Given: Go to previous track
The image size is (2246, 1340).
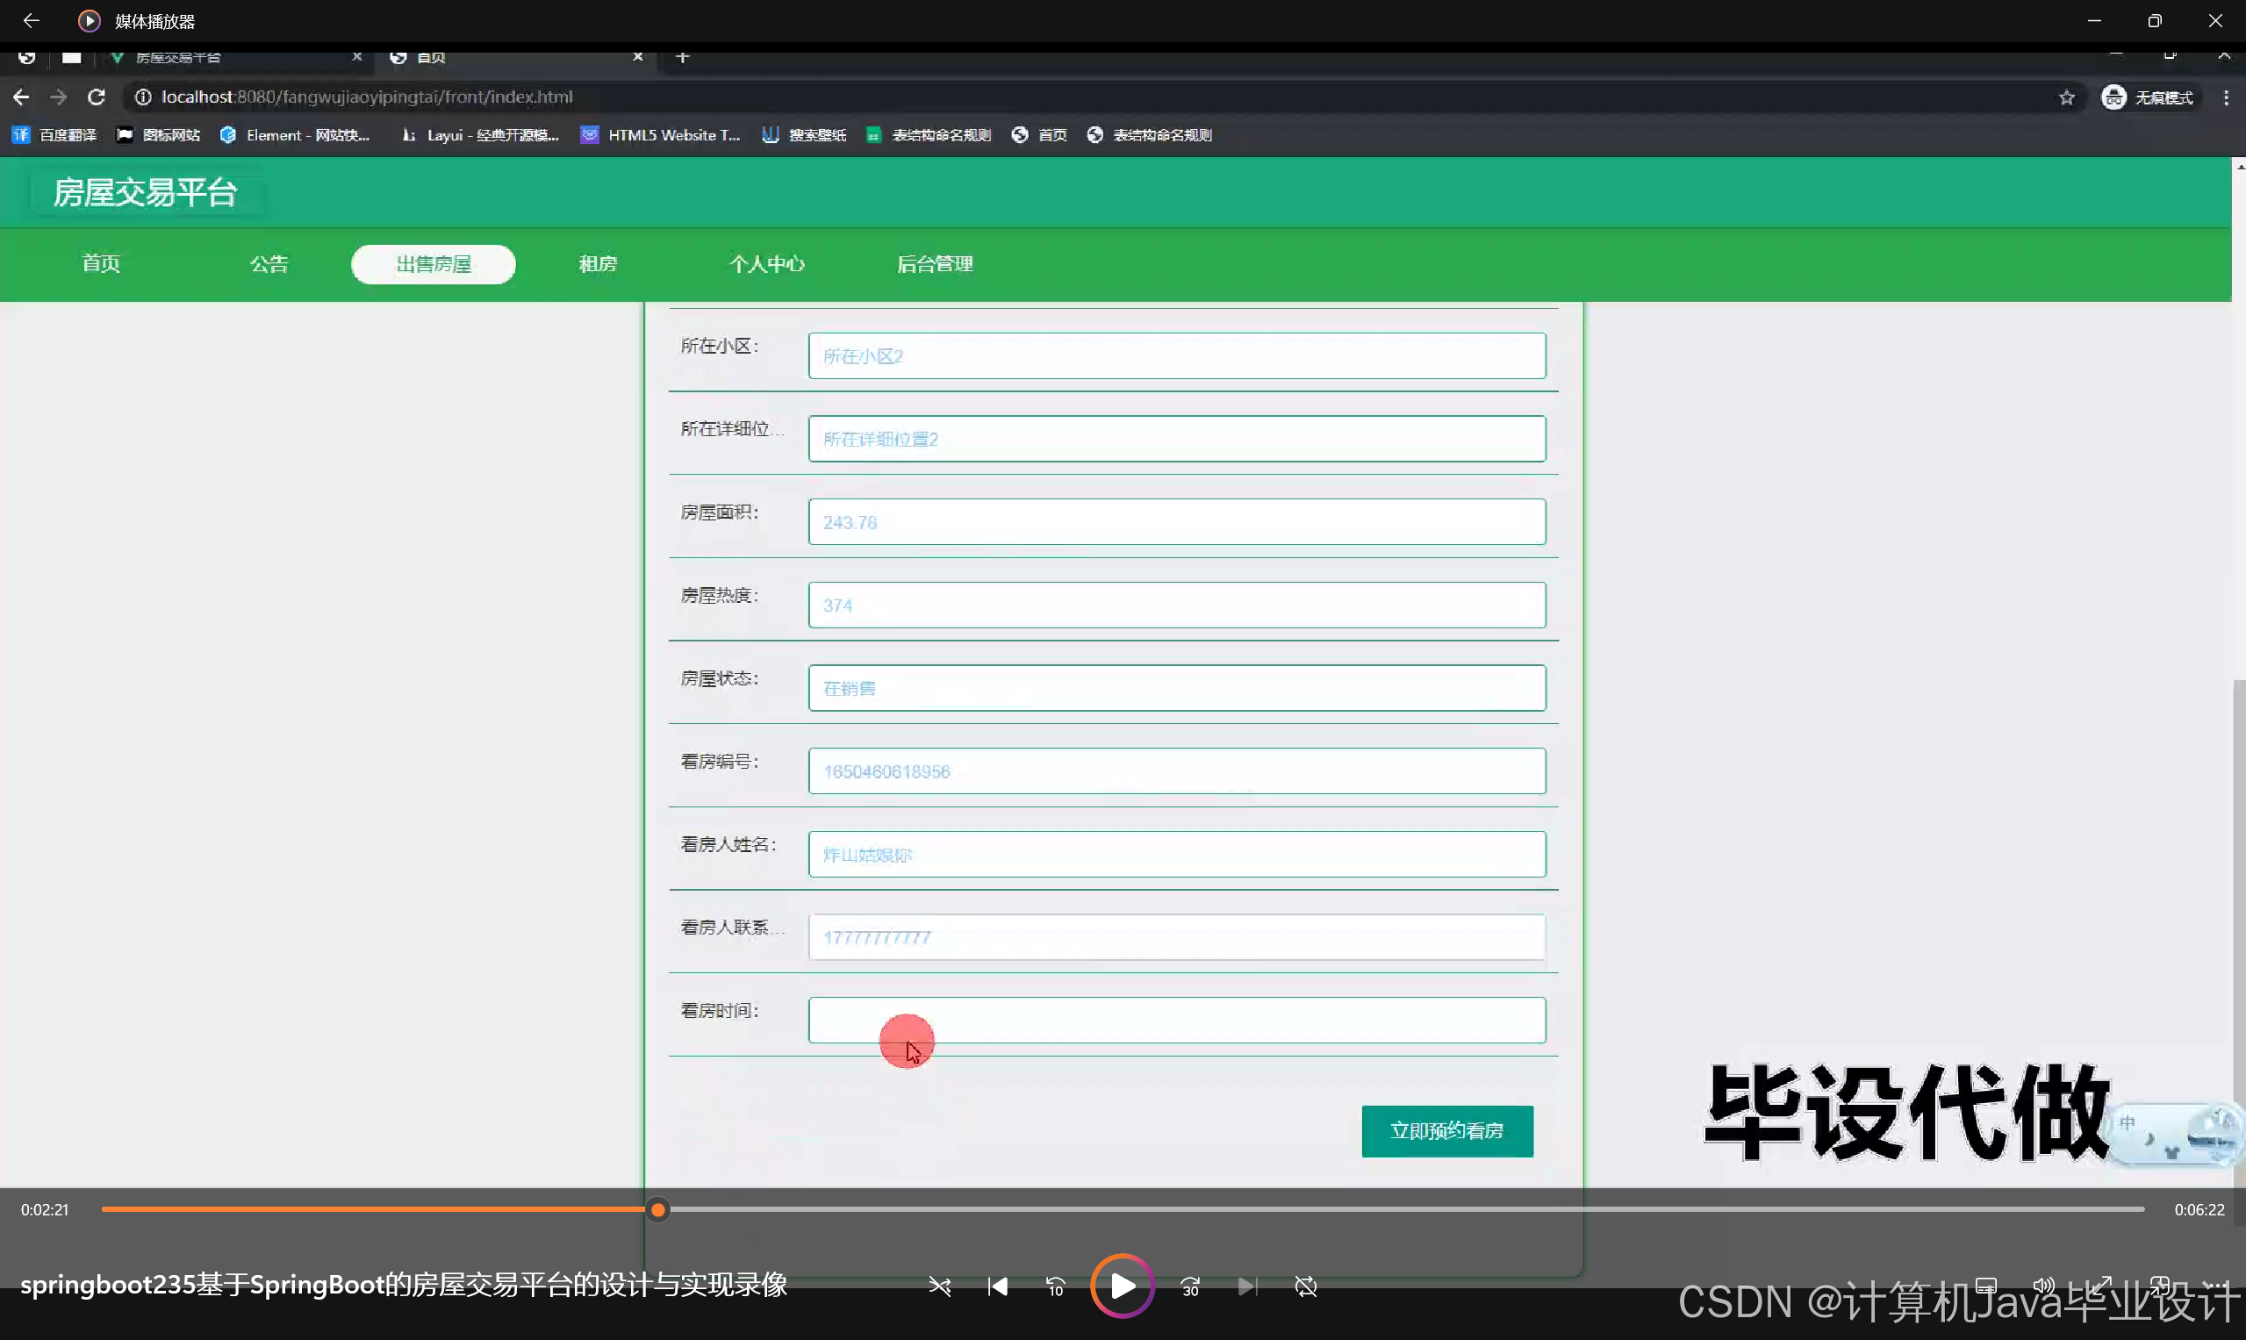Looking at the screenshot, I should click(x=997, y=1286).
